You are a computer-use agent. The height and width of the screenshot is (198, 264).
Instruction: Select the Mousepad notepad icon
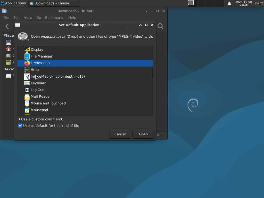point(27,110)
